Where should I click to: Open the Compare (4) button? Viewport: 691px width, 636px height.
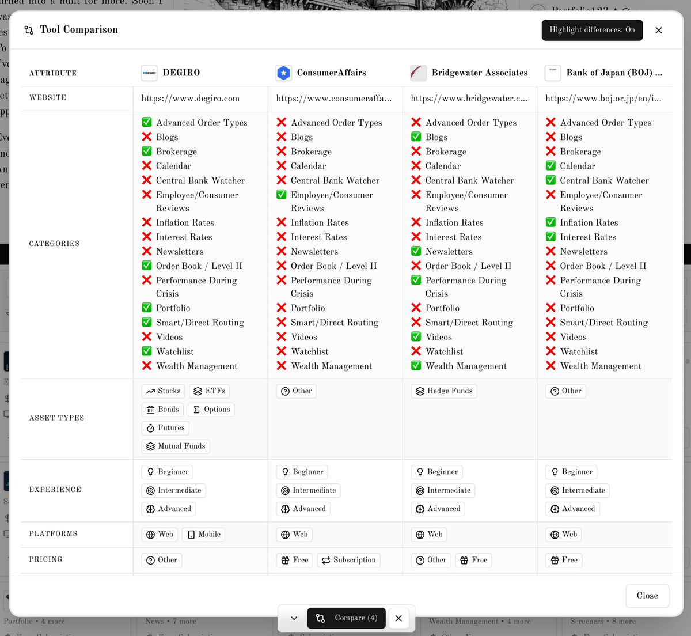pos(346,618)
